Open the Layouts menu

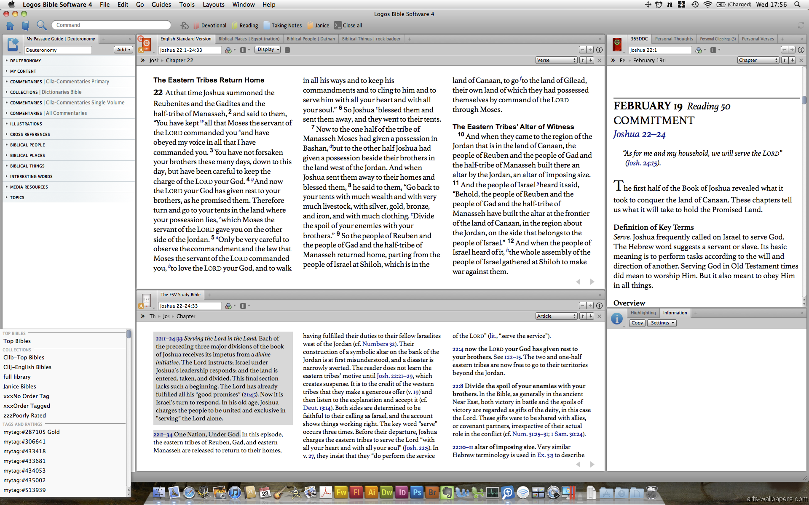click(x=213, y=5)
